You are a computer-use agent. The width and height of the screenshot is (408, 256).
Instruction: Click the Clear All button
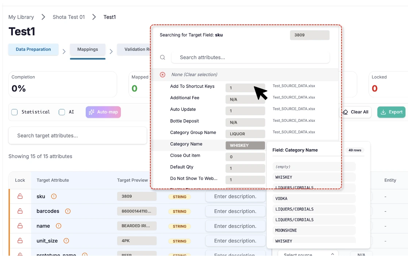coord(355,112)
